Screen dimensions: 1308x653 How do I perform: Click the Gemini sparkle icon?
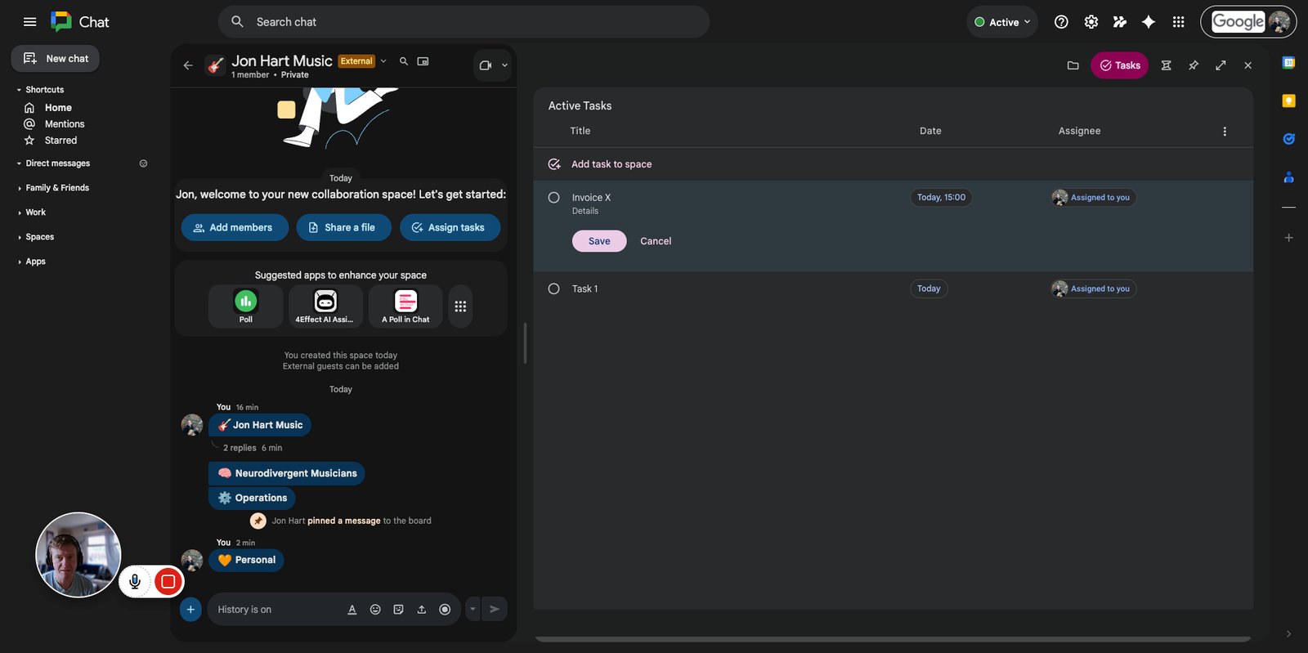pyautogui.click(x=1149, y=22)
